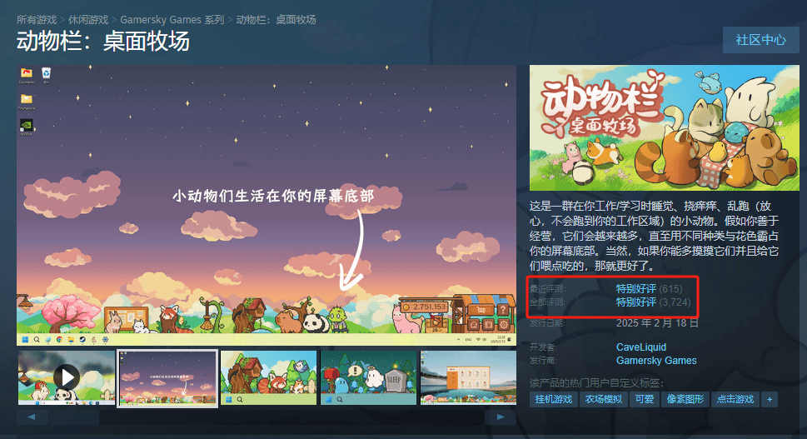This screenshot has height=439, width=807.
Task: Open the 社区中心 community hub
Action: coord(760,40)
